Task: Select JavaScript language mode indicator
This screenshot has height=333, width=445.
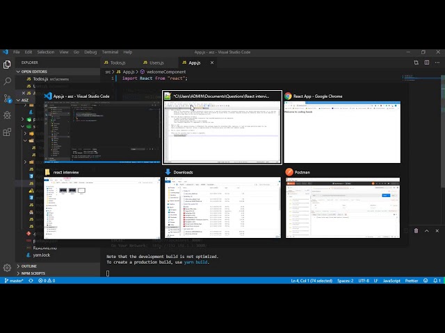Action: point(391,280)
